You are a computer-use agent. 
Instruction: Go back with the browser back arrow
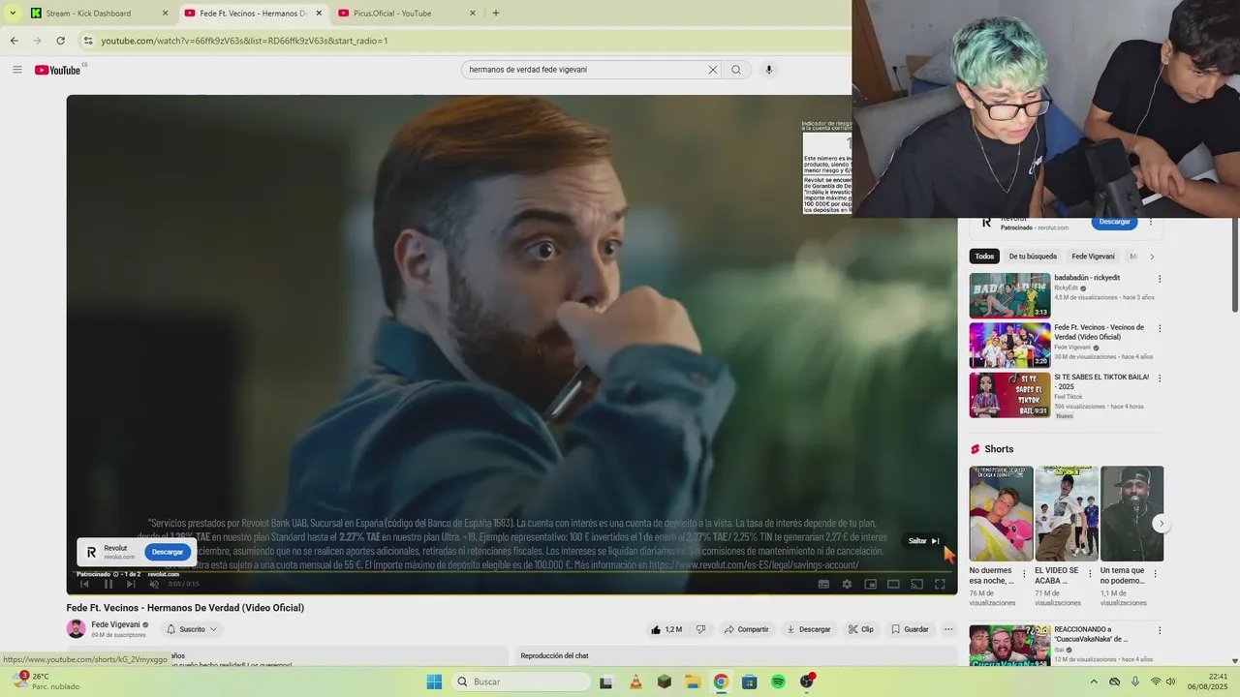(14, 41)
